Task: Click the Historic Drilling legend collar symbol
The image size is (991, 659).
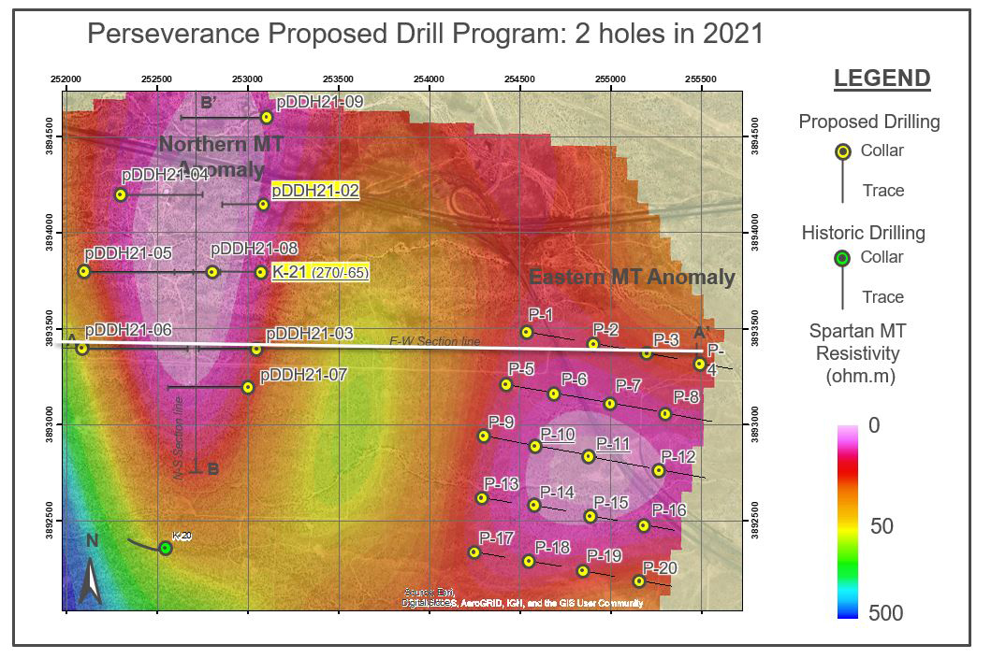Action: point(842,258)
